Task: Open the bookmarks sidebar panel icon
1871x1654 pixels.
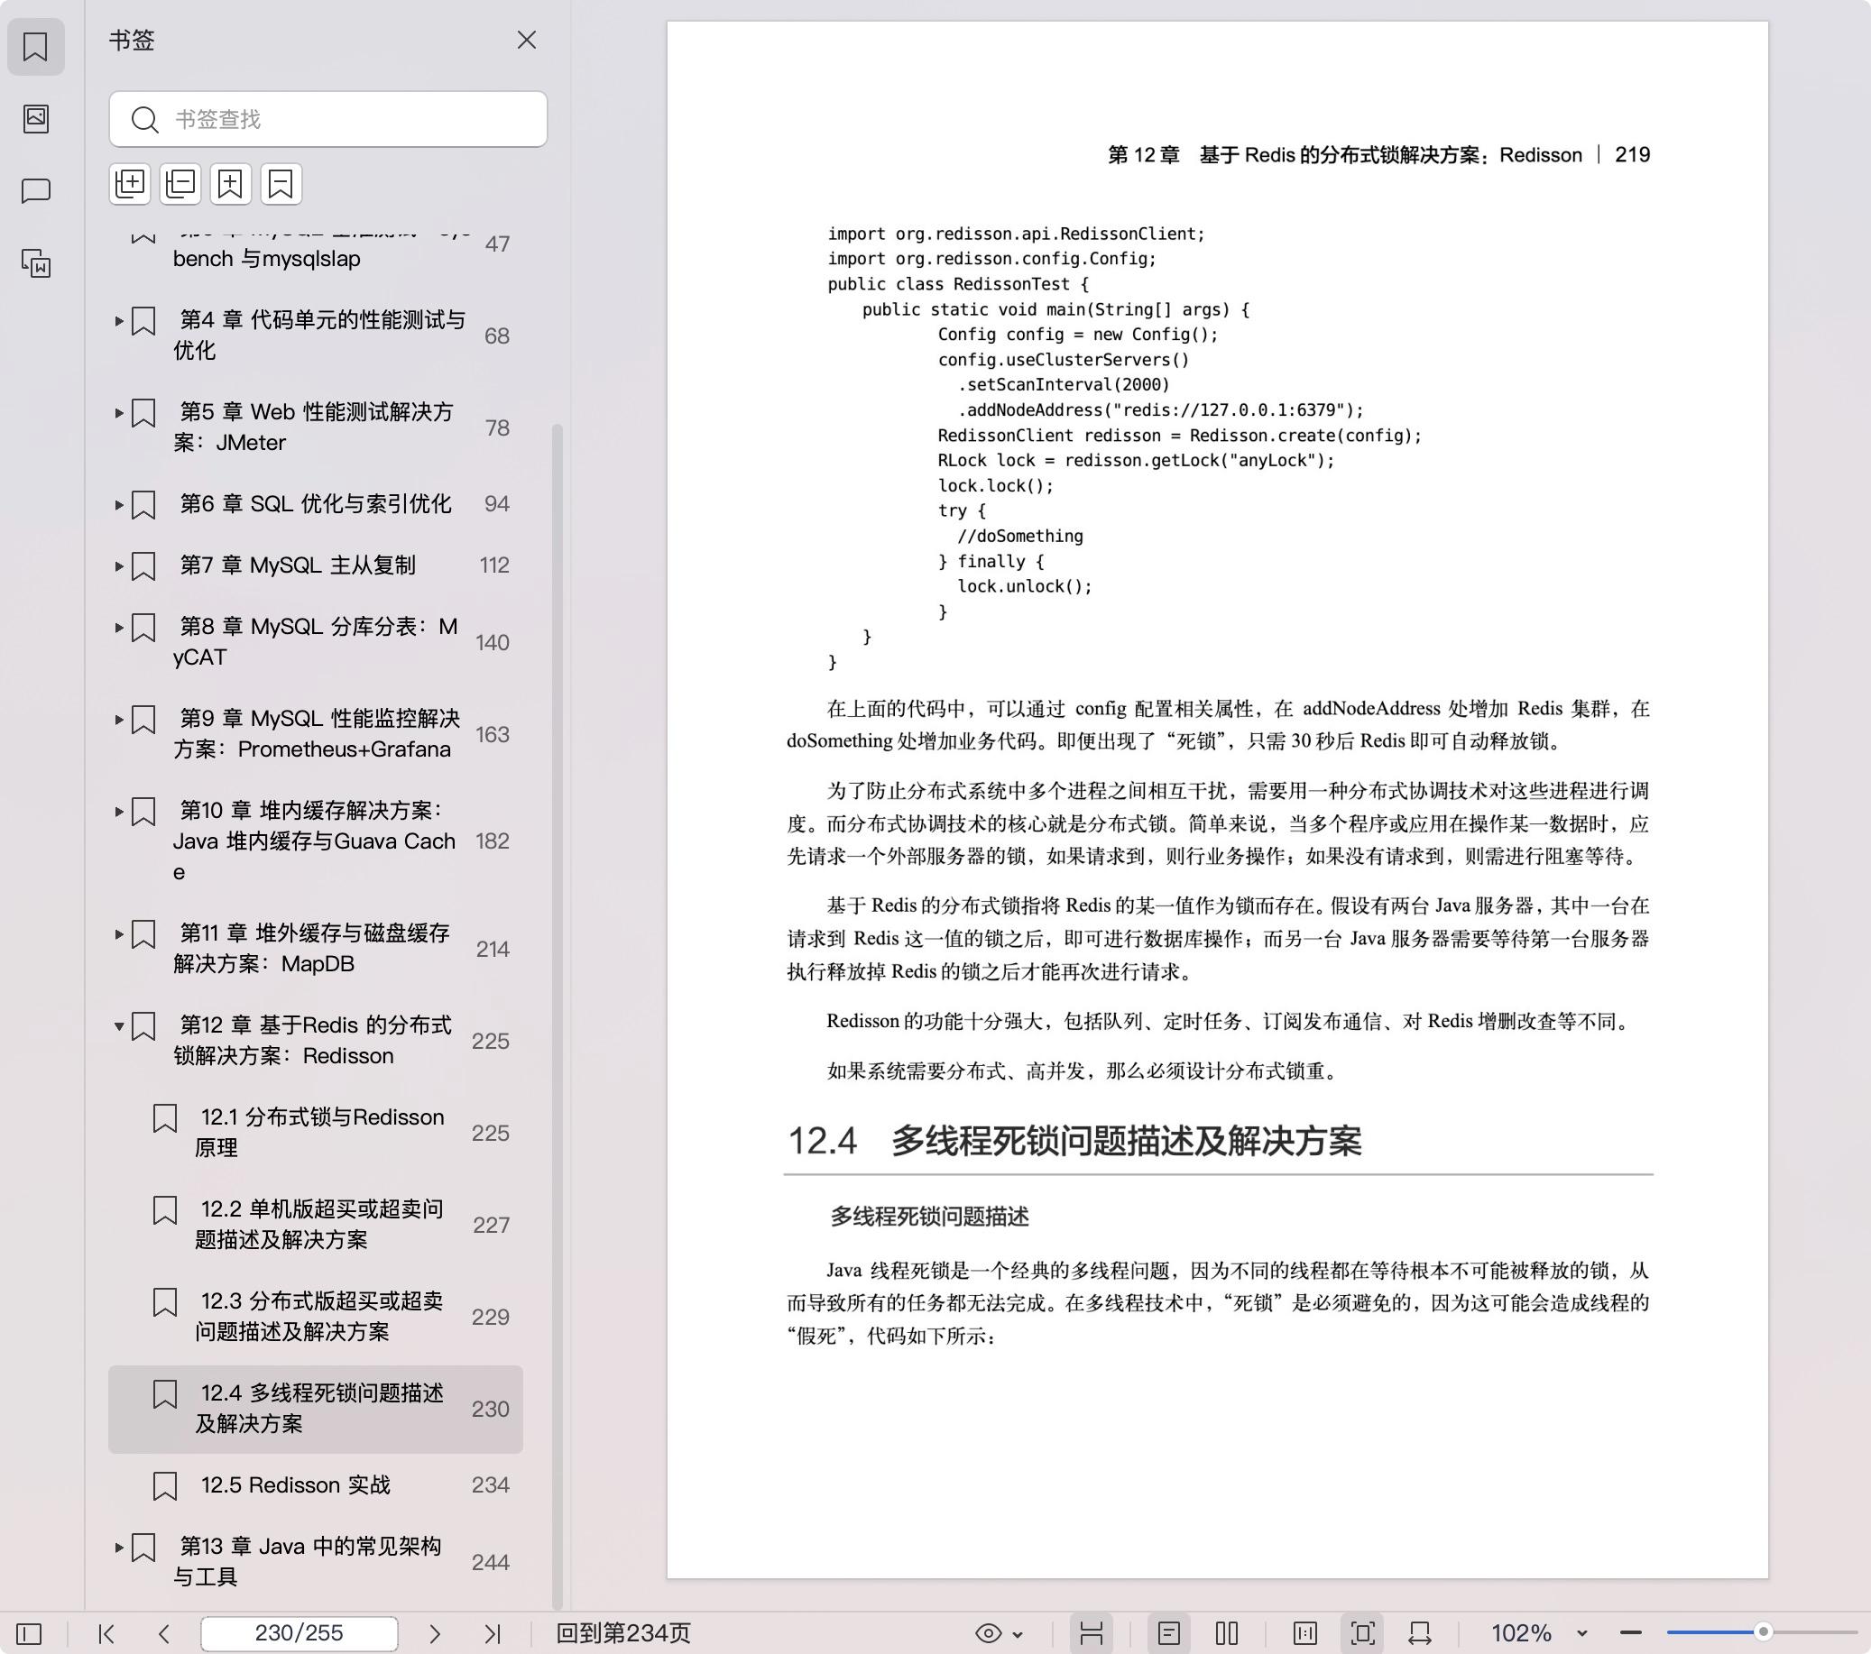Action: 36,46
